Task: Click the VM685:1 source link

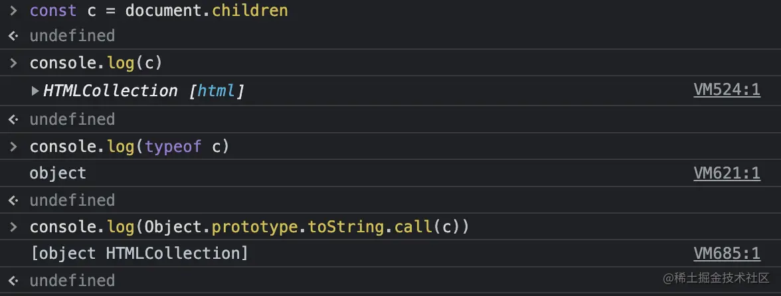Action: click(727, 253)
